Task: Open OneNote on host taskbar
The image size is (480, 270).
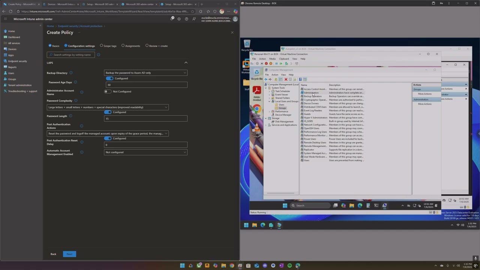Action: click(281, 265)
